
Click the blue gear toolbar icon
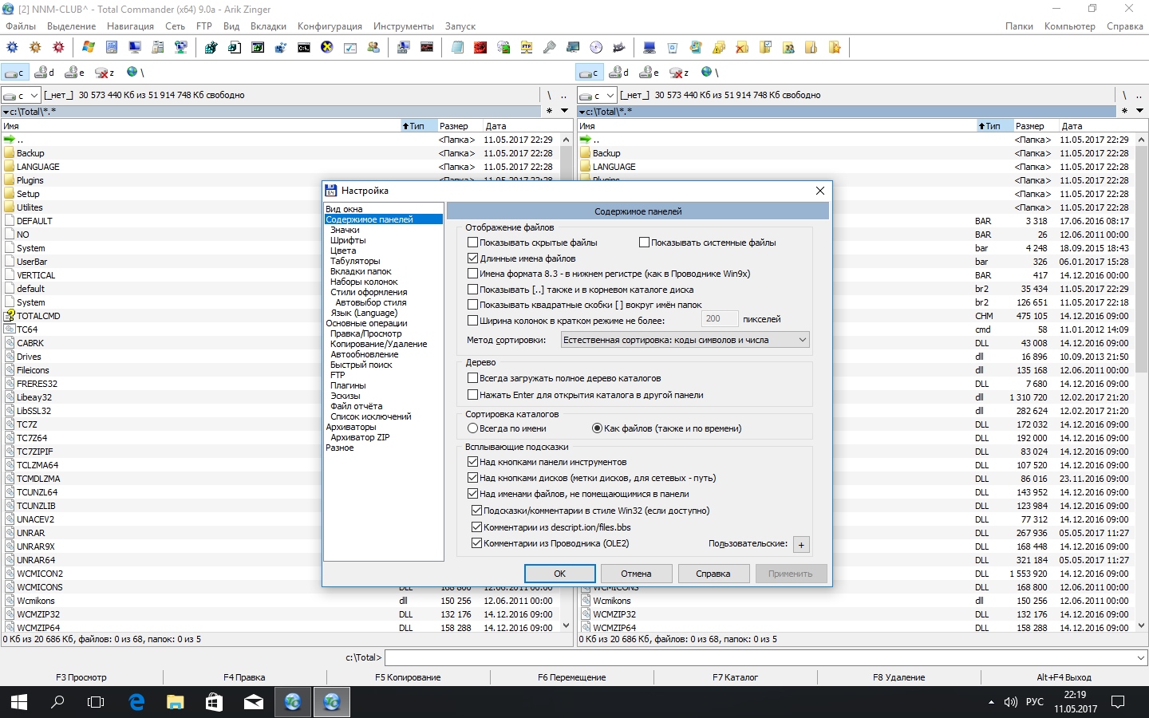point(12,47)
